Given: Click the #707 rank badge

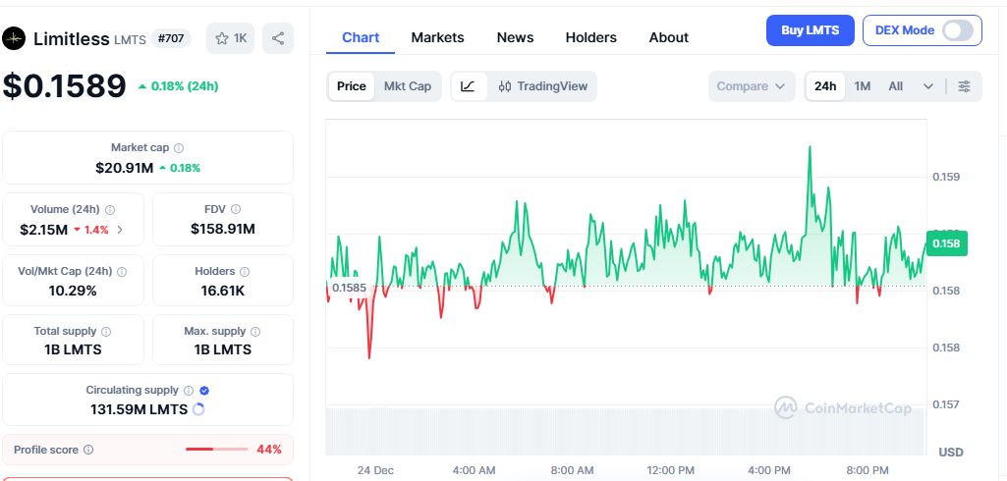Looking at the screenshot, I should click(171, 38).
